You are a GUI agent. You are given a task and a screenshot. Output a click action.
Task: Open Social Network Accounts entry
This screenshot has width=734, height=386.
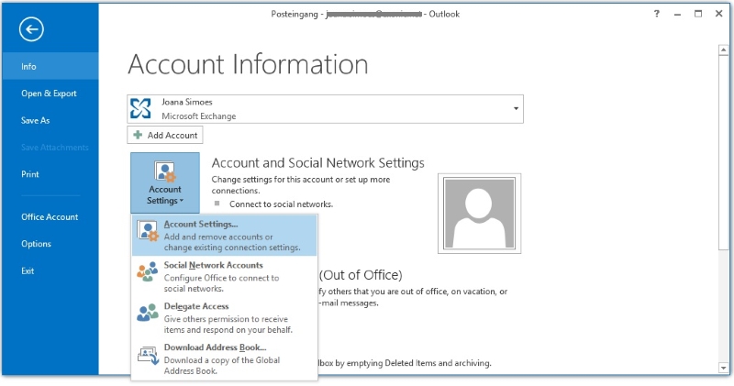tap(224, 277)
